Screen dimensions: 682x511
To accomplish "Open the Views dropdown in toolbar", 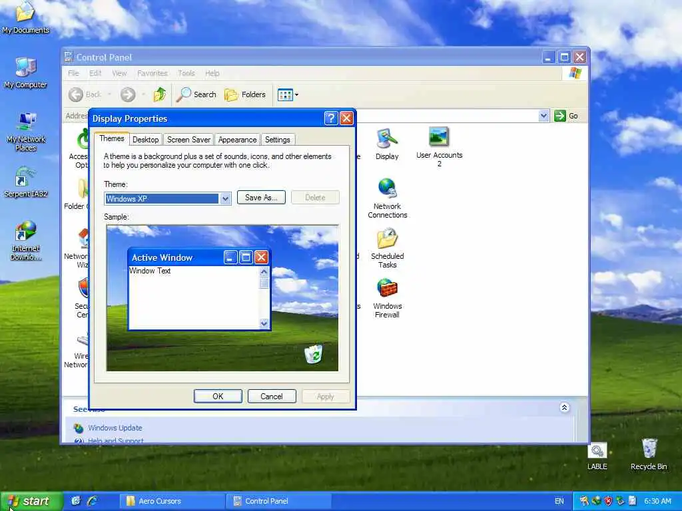I will (288, 94).
